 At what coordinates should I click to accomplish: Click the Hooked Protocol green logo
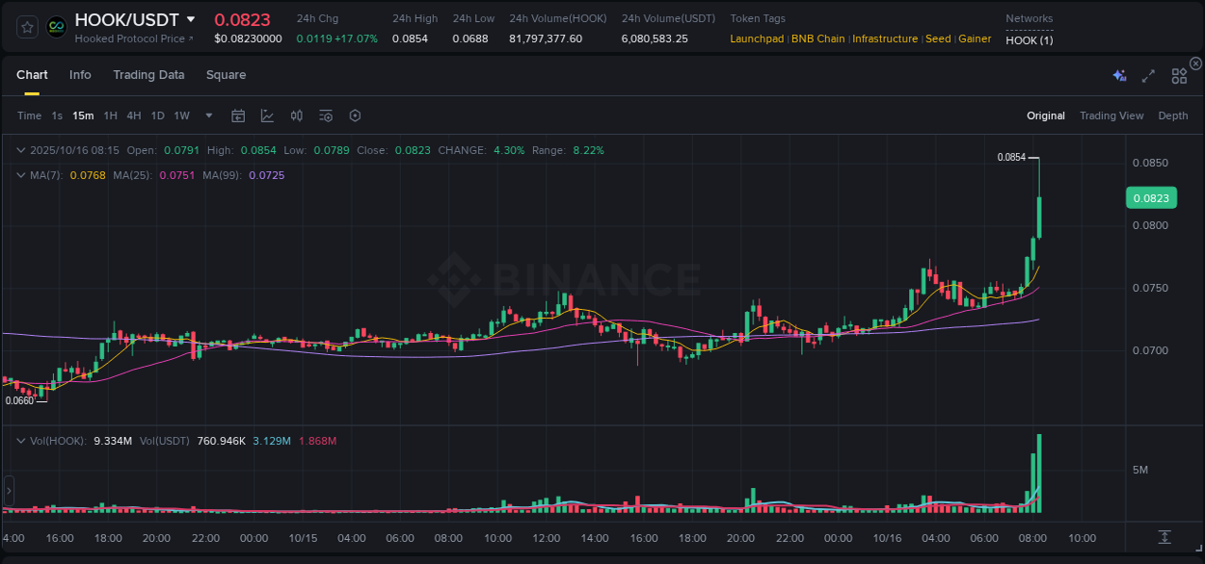pos(57,26)
